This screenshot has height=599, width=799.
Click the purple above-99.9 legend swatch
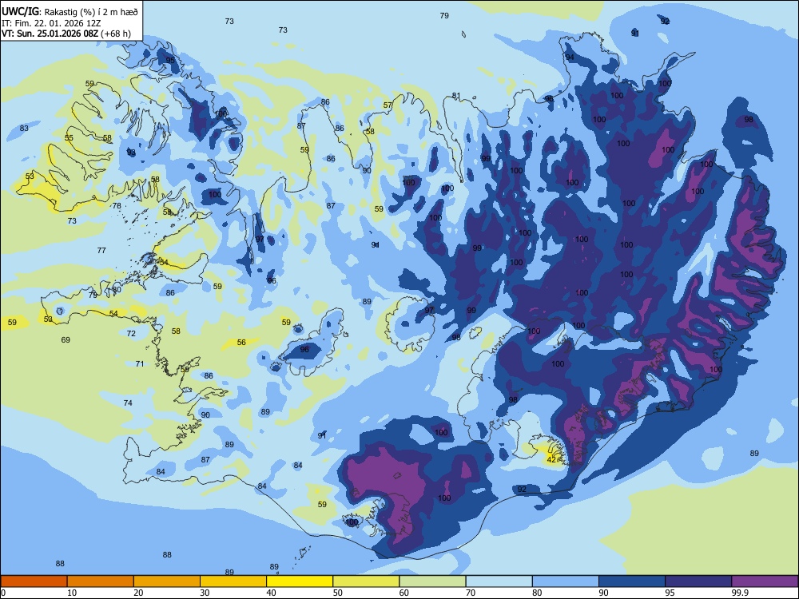(765, 581)
